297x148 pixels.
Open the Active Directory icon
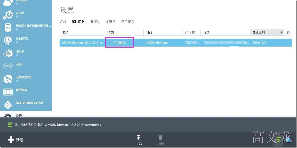pos(8,105)
